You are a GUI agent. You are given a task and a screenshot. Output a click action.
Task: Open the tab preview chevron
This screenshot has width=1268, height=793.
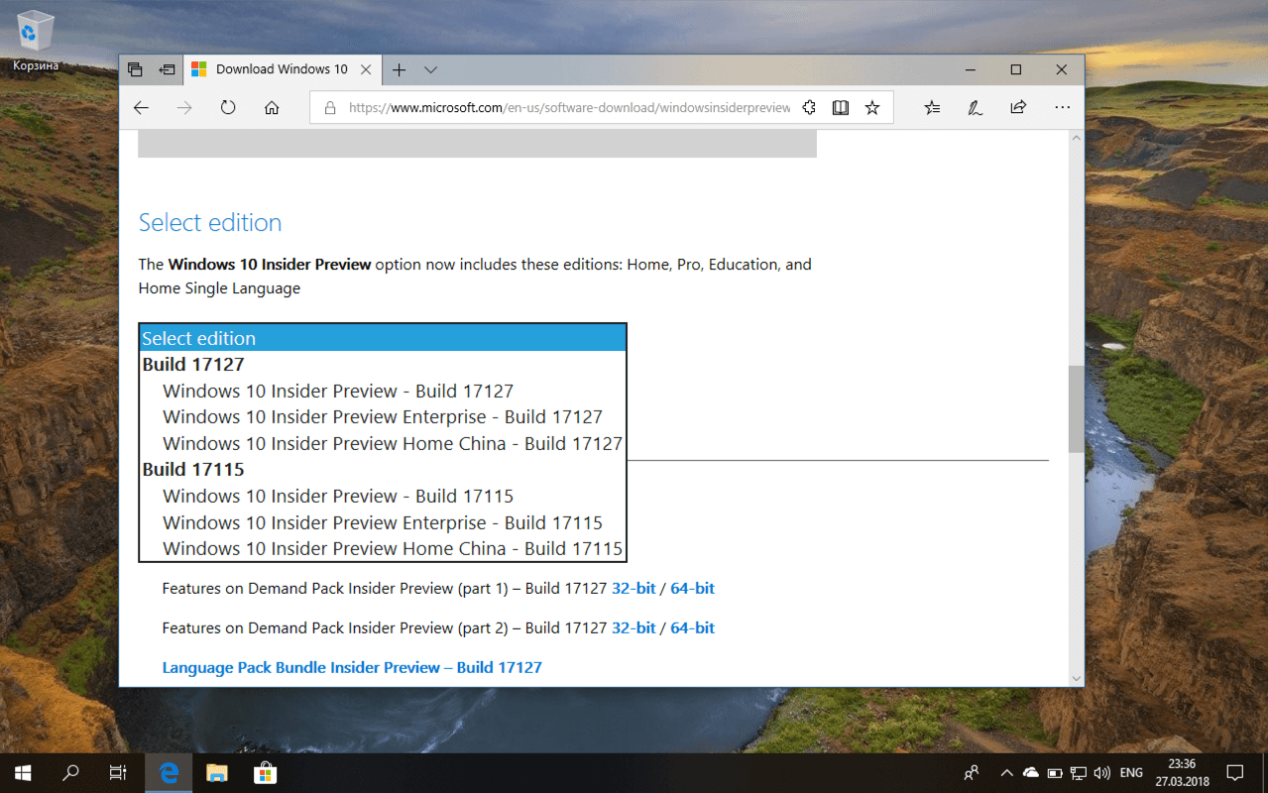(429, 69)
